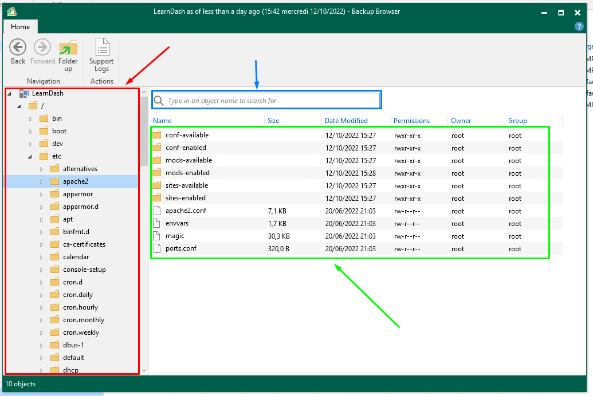
Task: Go back using the Back navigation button
Action: point(18,52)
